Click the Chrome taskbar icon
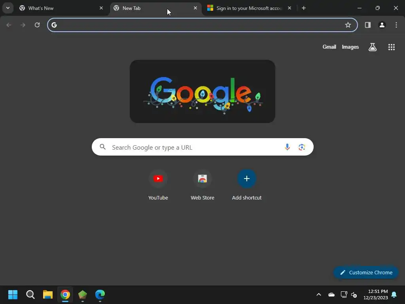This screenshot has width=405, height=304. point(65,294)
